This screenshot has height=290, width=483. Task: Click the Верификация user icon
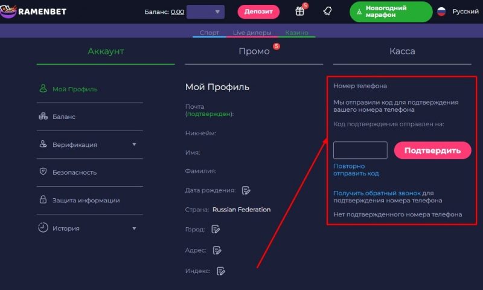pos(43,144)
